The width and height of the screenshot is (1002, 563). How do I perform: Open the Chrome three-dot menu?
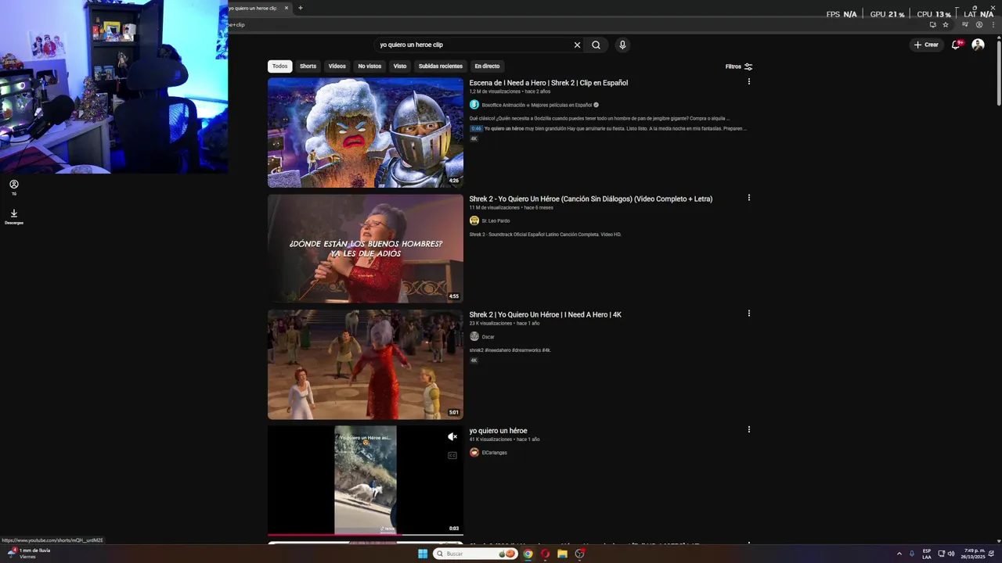tap(992, 24)
